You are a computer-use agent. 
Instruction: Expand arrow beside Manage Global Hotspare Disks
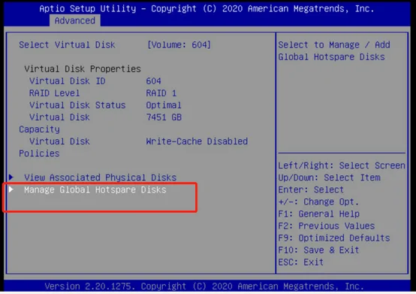[11, 189]
